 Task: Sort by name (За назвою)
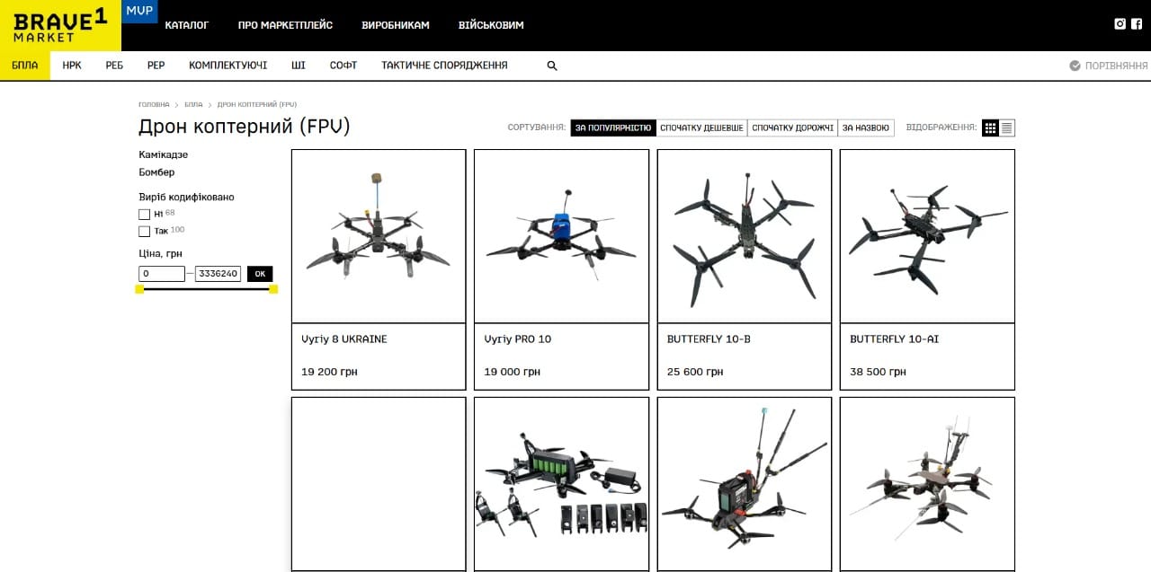coord(866,128)
